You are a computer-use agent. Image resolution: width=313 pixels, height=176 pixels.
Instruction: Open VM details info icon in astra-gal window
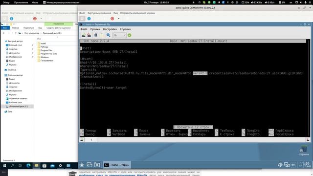tap(89, 19)
